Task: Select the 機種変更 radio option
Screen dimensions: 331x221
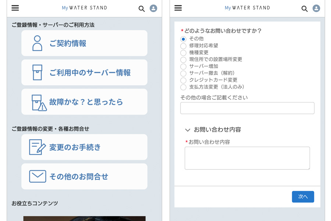Action: click(x=183, y=53)
